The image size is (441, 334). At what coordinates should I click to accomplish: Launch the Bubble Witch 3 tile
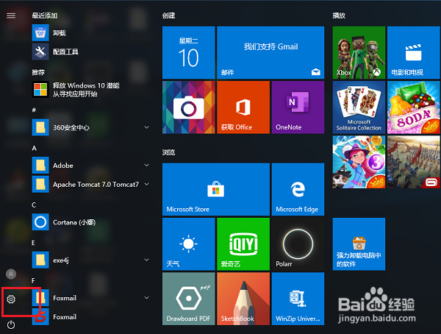click(359, 162)
